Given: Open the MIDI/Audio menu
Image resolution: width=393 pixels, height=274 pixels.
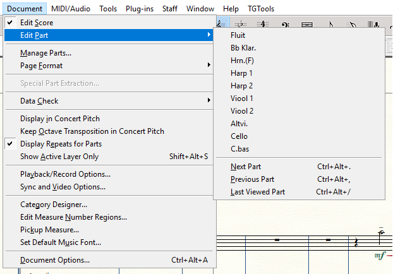Looking at the screenshot, I should coord(71,9).
